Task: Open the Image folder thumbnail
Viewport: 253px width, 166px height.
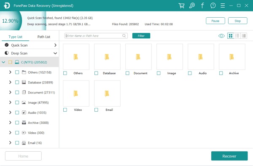Action: 170,57
